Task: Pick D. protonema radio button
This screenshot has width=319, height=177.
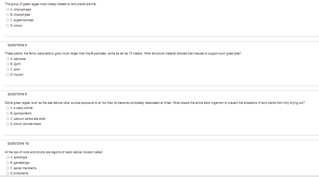Action: (8, 173)
